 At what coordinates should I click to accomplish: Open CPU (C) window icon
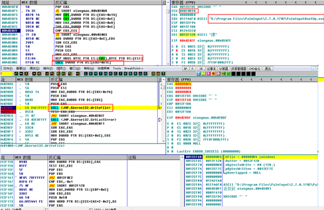[x=116, y=73]
